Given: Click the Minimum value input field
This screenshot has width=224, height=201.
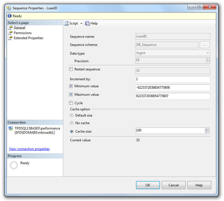Looking at the screenshot, I should point(173,88).
